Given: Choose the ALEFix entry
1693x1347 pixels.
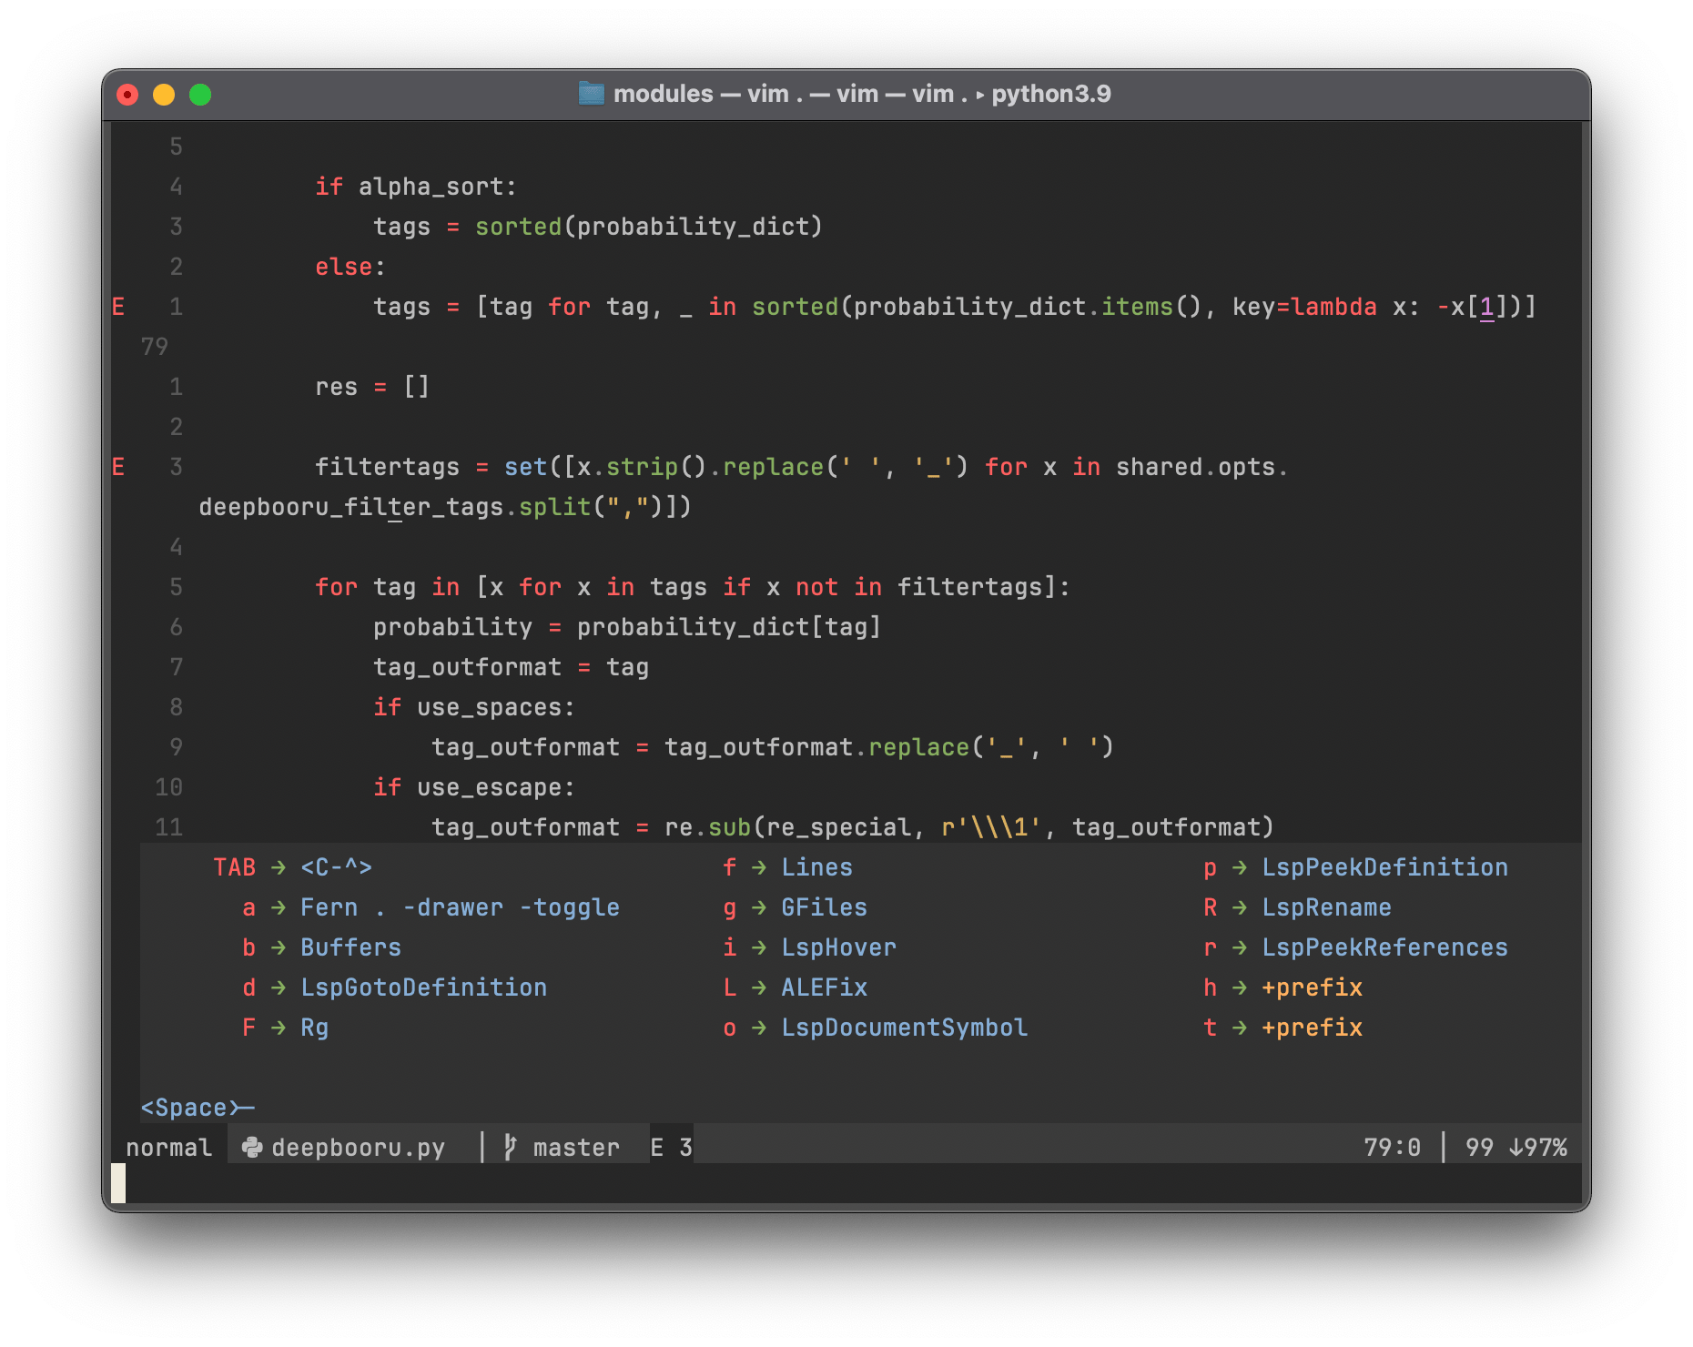Looking at the screenshot, I should pos(796,987).
